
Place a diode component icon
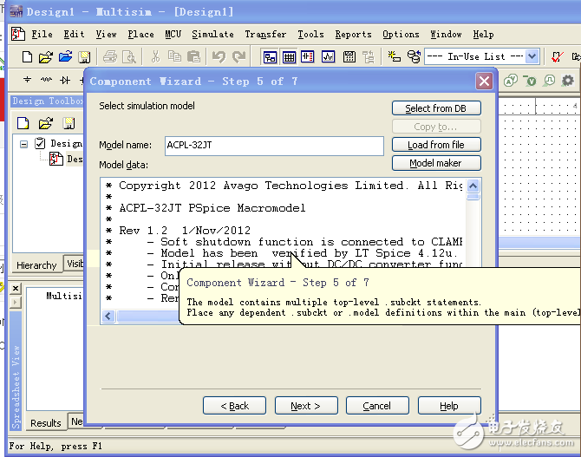click(65, 80)
